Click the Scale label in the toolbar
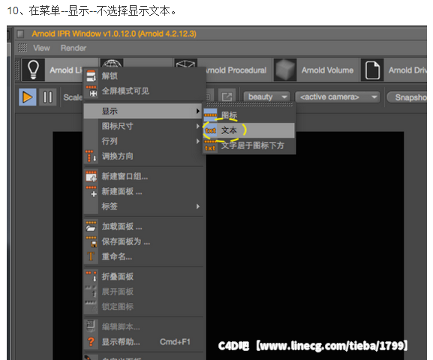433x360 pixels. coord(73,97)
